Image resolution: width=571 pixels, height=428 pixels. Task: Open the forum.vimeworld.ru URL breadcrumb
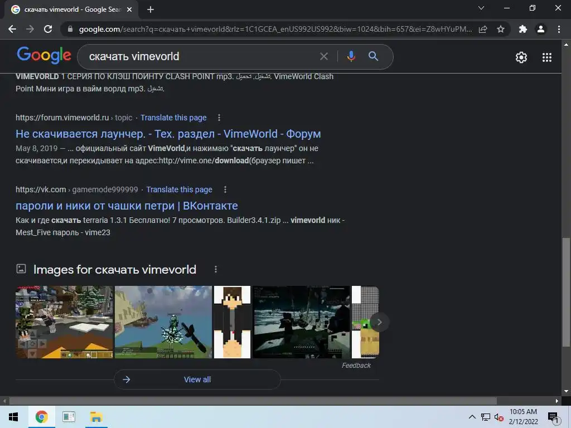coord(74,118)
